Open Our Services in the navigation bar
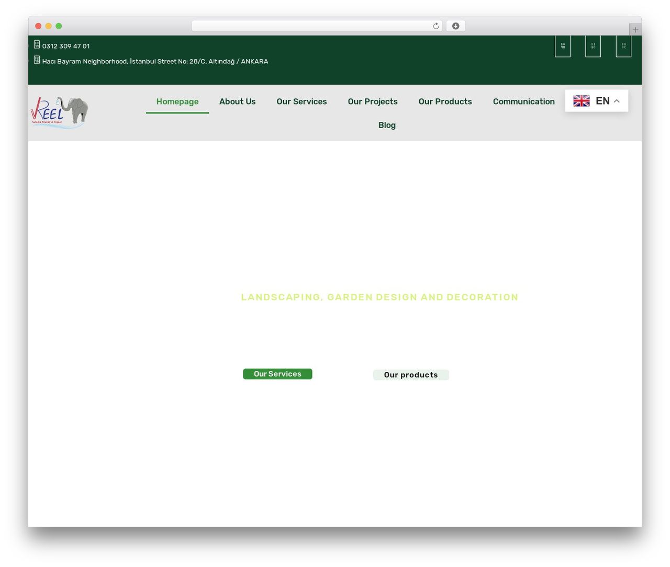 coord(302,101)
